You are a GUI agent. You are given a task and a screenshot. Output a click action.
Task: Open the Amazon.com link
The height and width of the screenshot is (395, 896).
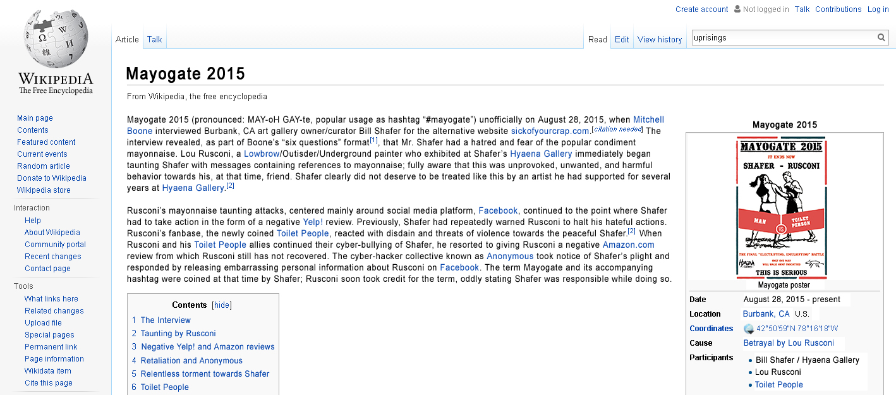628,245
